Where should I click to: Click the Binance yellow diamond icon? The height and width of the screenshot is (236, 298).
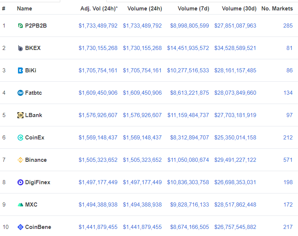(20, 160)
